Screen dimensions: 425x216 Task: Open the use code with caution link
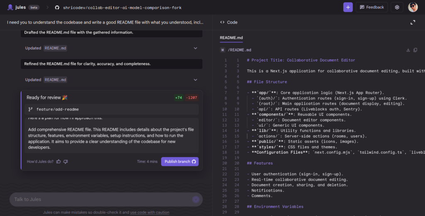pos(149,213)
